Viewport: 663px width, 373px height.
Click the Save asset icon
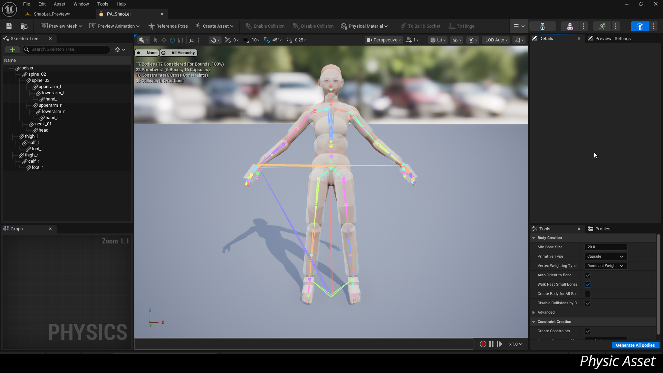tap(9, 26)
